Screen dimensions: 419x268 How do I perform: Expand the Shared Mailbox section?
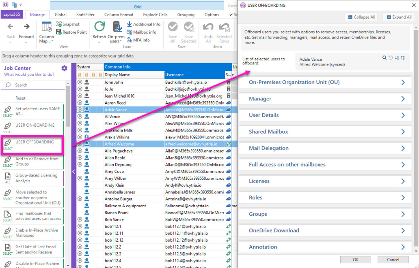point(325,132)
